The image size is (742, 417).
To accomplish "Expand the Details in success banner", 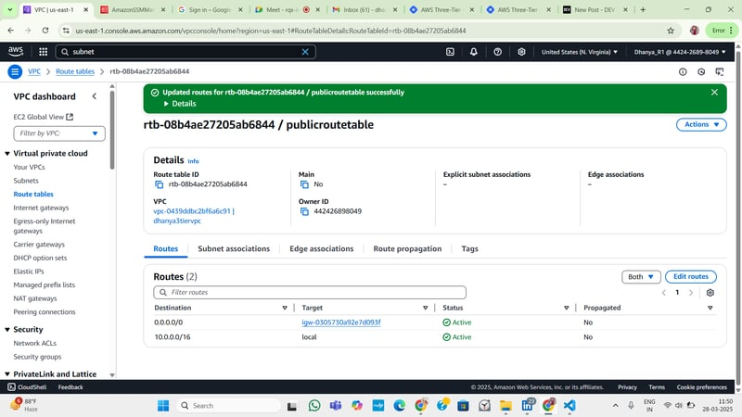I will click(180, 104).
